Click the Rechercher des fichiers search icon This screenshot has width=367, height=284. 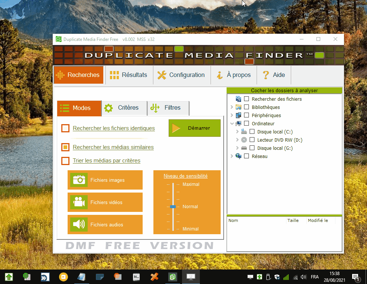click(238, 99)
